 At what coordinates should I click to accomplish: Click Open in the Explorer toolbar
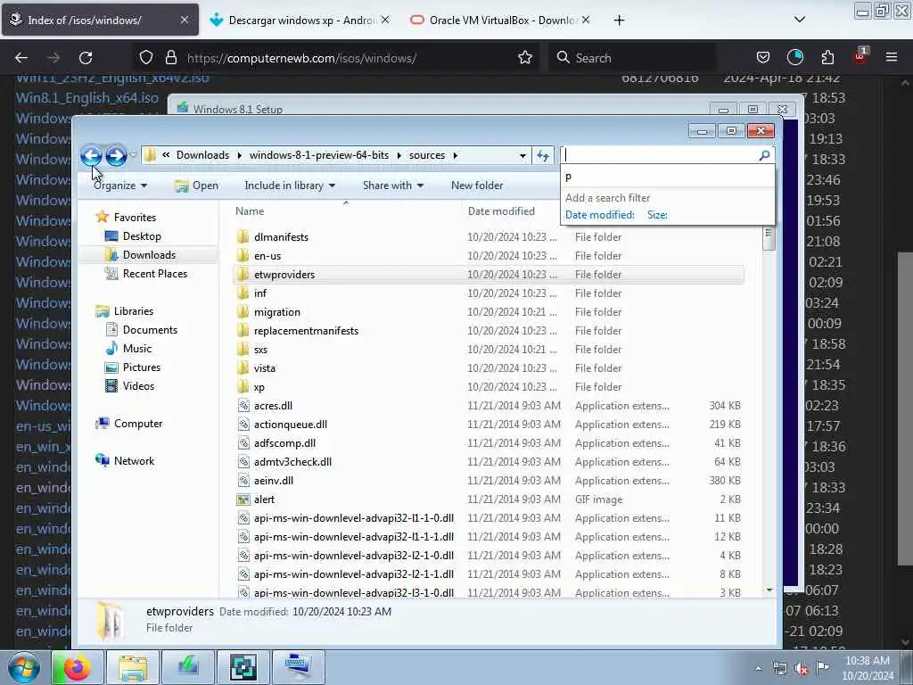197,186
